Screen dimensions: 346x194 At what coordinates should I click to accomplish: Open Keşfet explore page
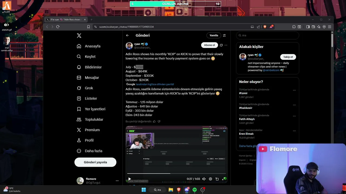(86, 57)
